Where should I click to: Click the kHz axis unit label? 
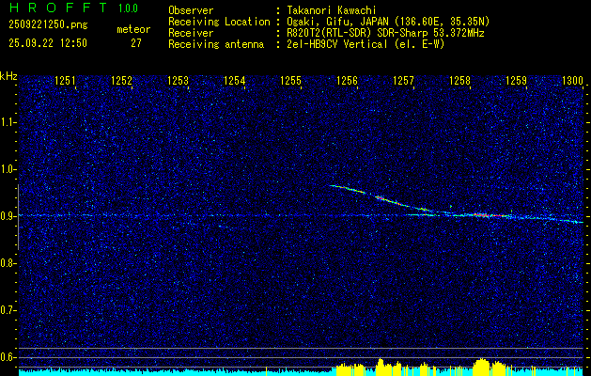pyautogui.click(x=8, y=76)
